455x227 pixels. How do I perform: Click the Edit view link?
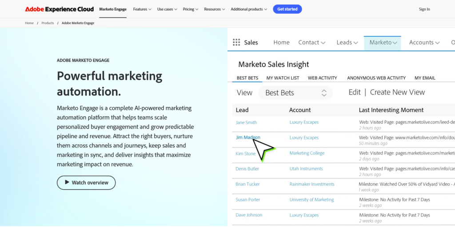click(x=355, y=92)
